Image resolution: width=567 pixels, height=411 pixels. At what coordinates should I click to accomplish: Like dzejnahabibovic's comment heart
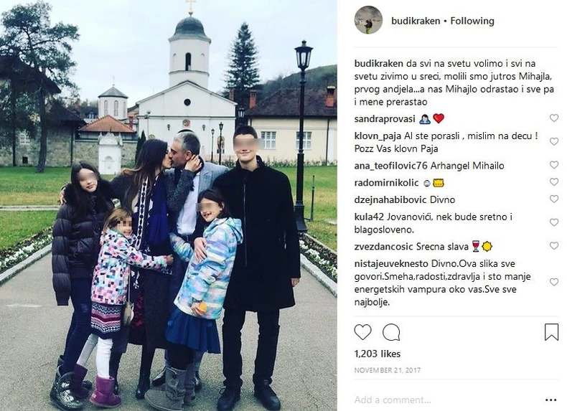click(x=554, y=199)
